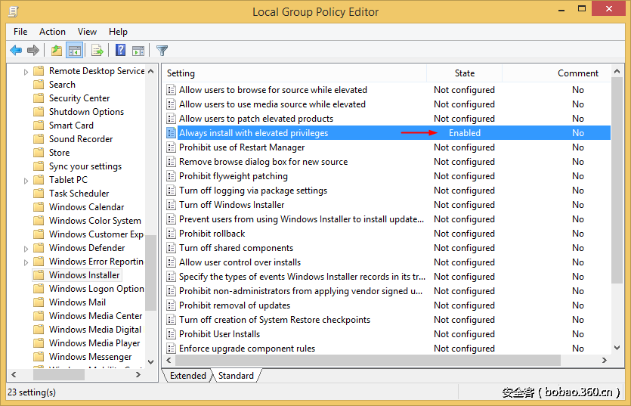Click the Filter funnel icon
Viewport: 631px width, 406px height.
pos(162,51)
